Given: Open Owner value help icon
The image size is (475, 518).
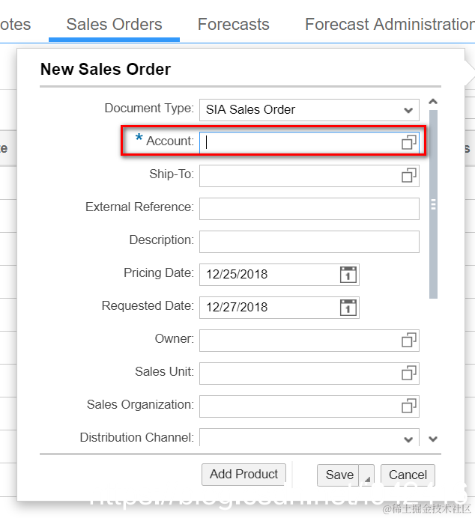Looking at the screenshot, I should coord(409,340).
